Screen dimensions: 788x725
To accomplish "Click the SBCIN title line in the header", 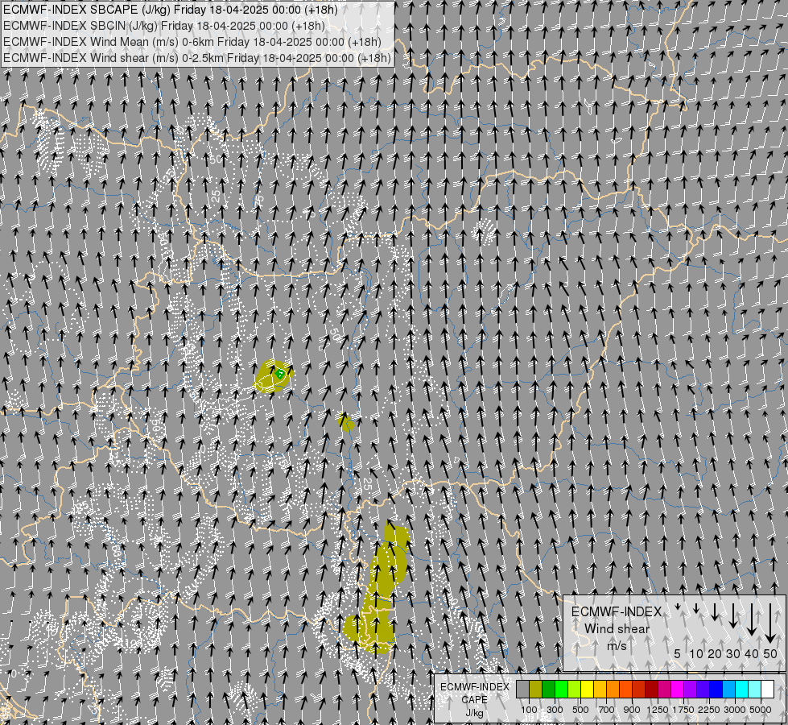I will coord(164,26).
